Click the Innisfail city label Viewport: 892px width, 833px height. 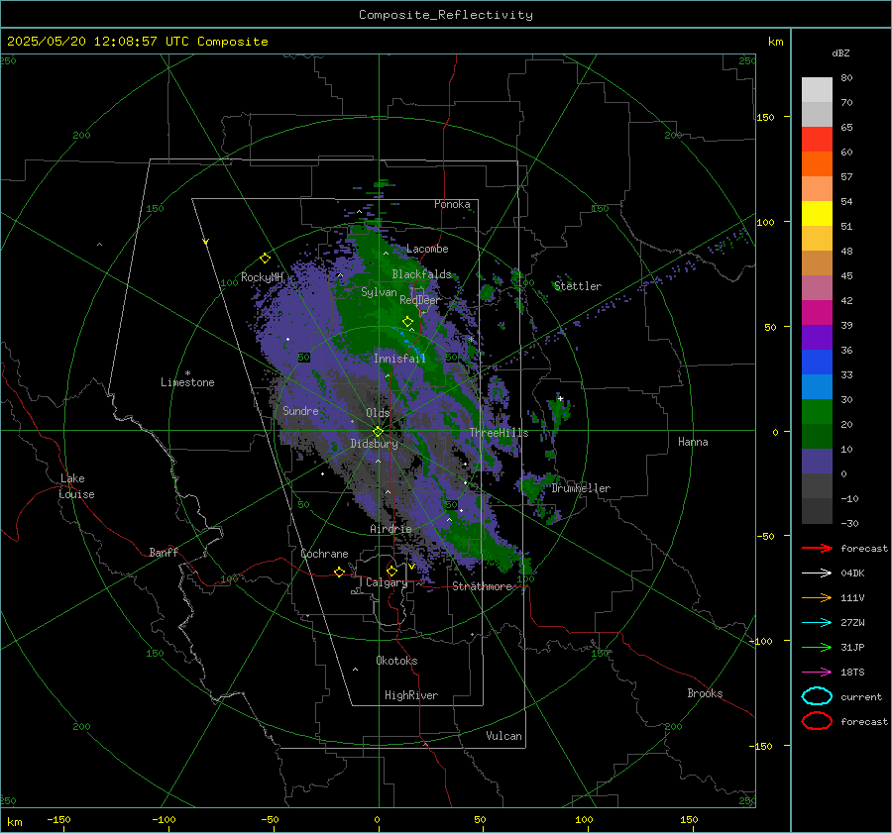pyautogui.click(x=399, y=359)
